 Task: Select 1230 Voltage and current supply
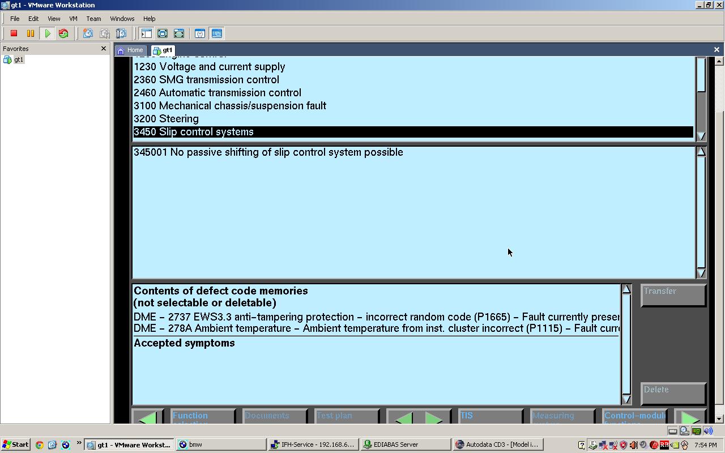pyautogui.click(x=413, y=67)
